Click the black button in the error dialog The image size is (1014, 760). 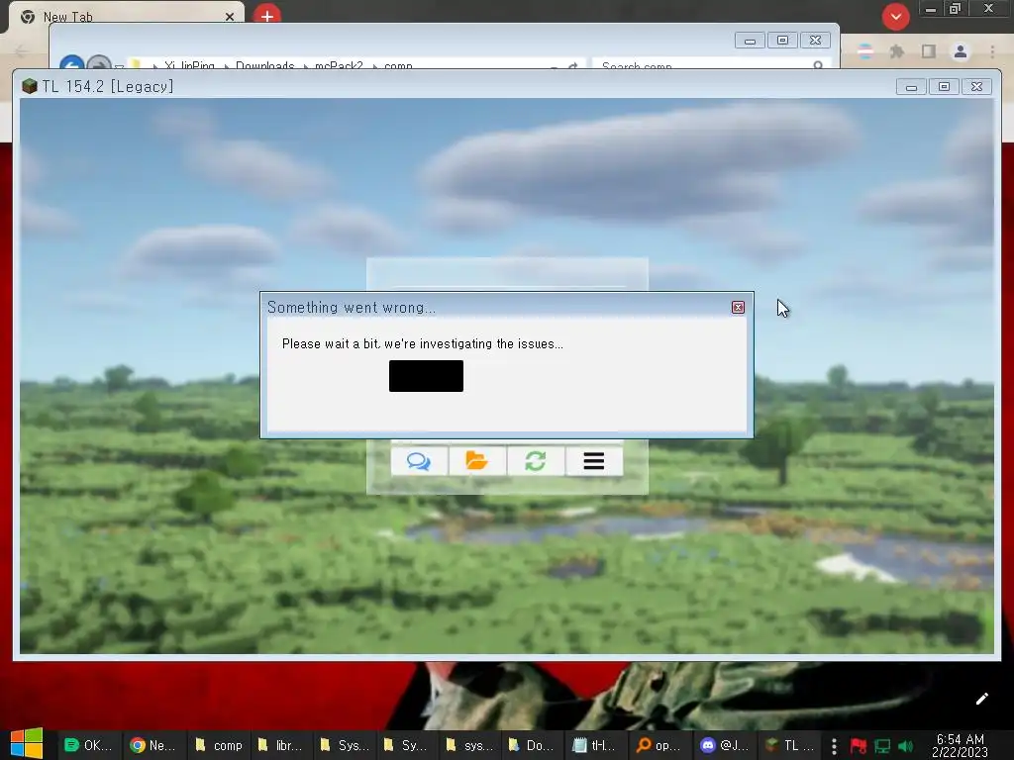pyautogui.click(x=426, y=376)
